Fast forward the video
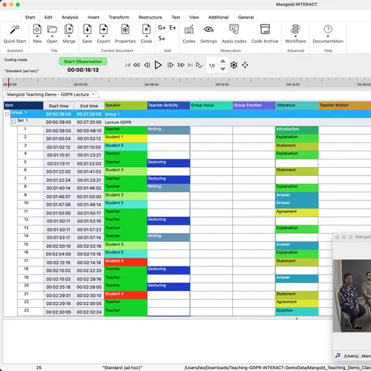 tap(181, 65)
